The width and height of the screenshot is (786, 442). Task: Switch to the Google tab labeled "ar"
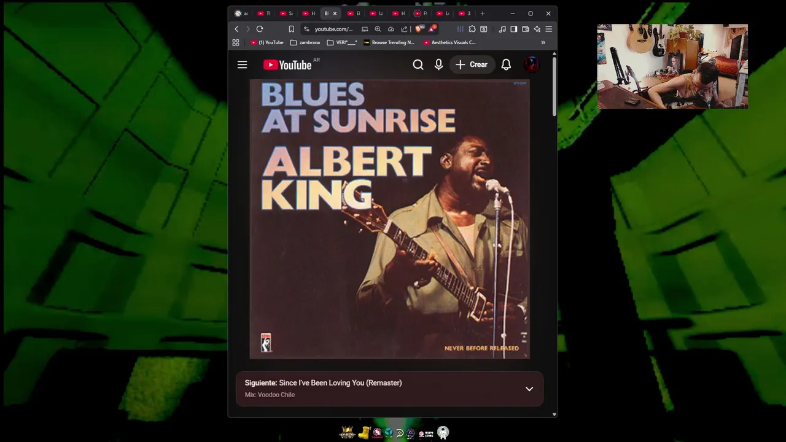pyautogui.click(x=241, y=14)
